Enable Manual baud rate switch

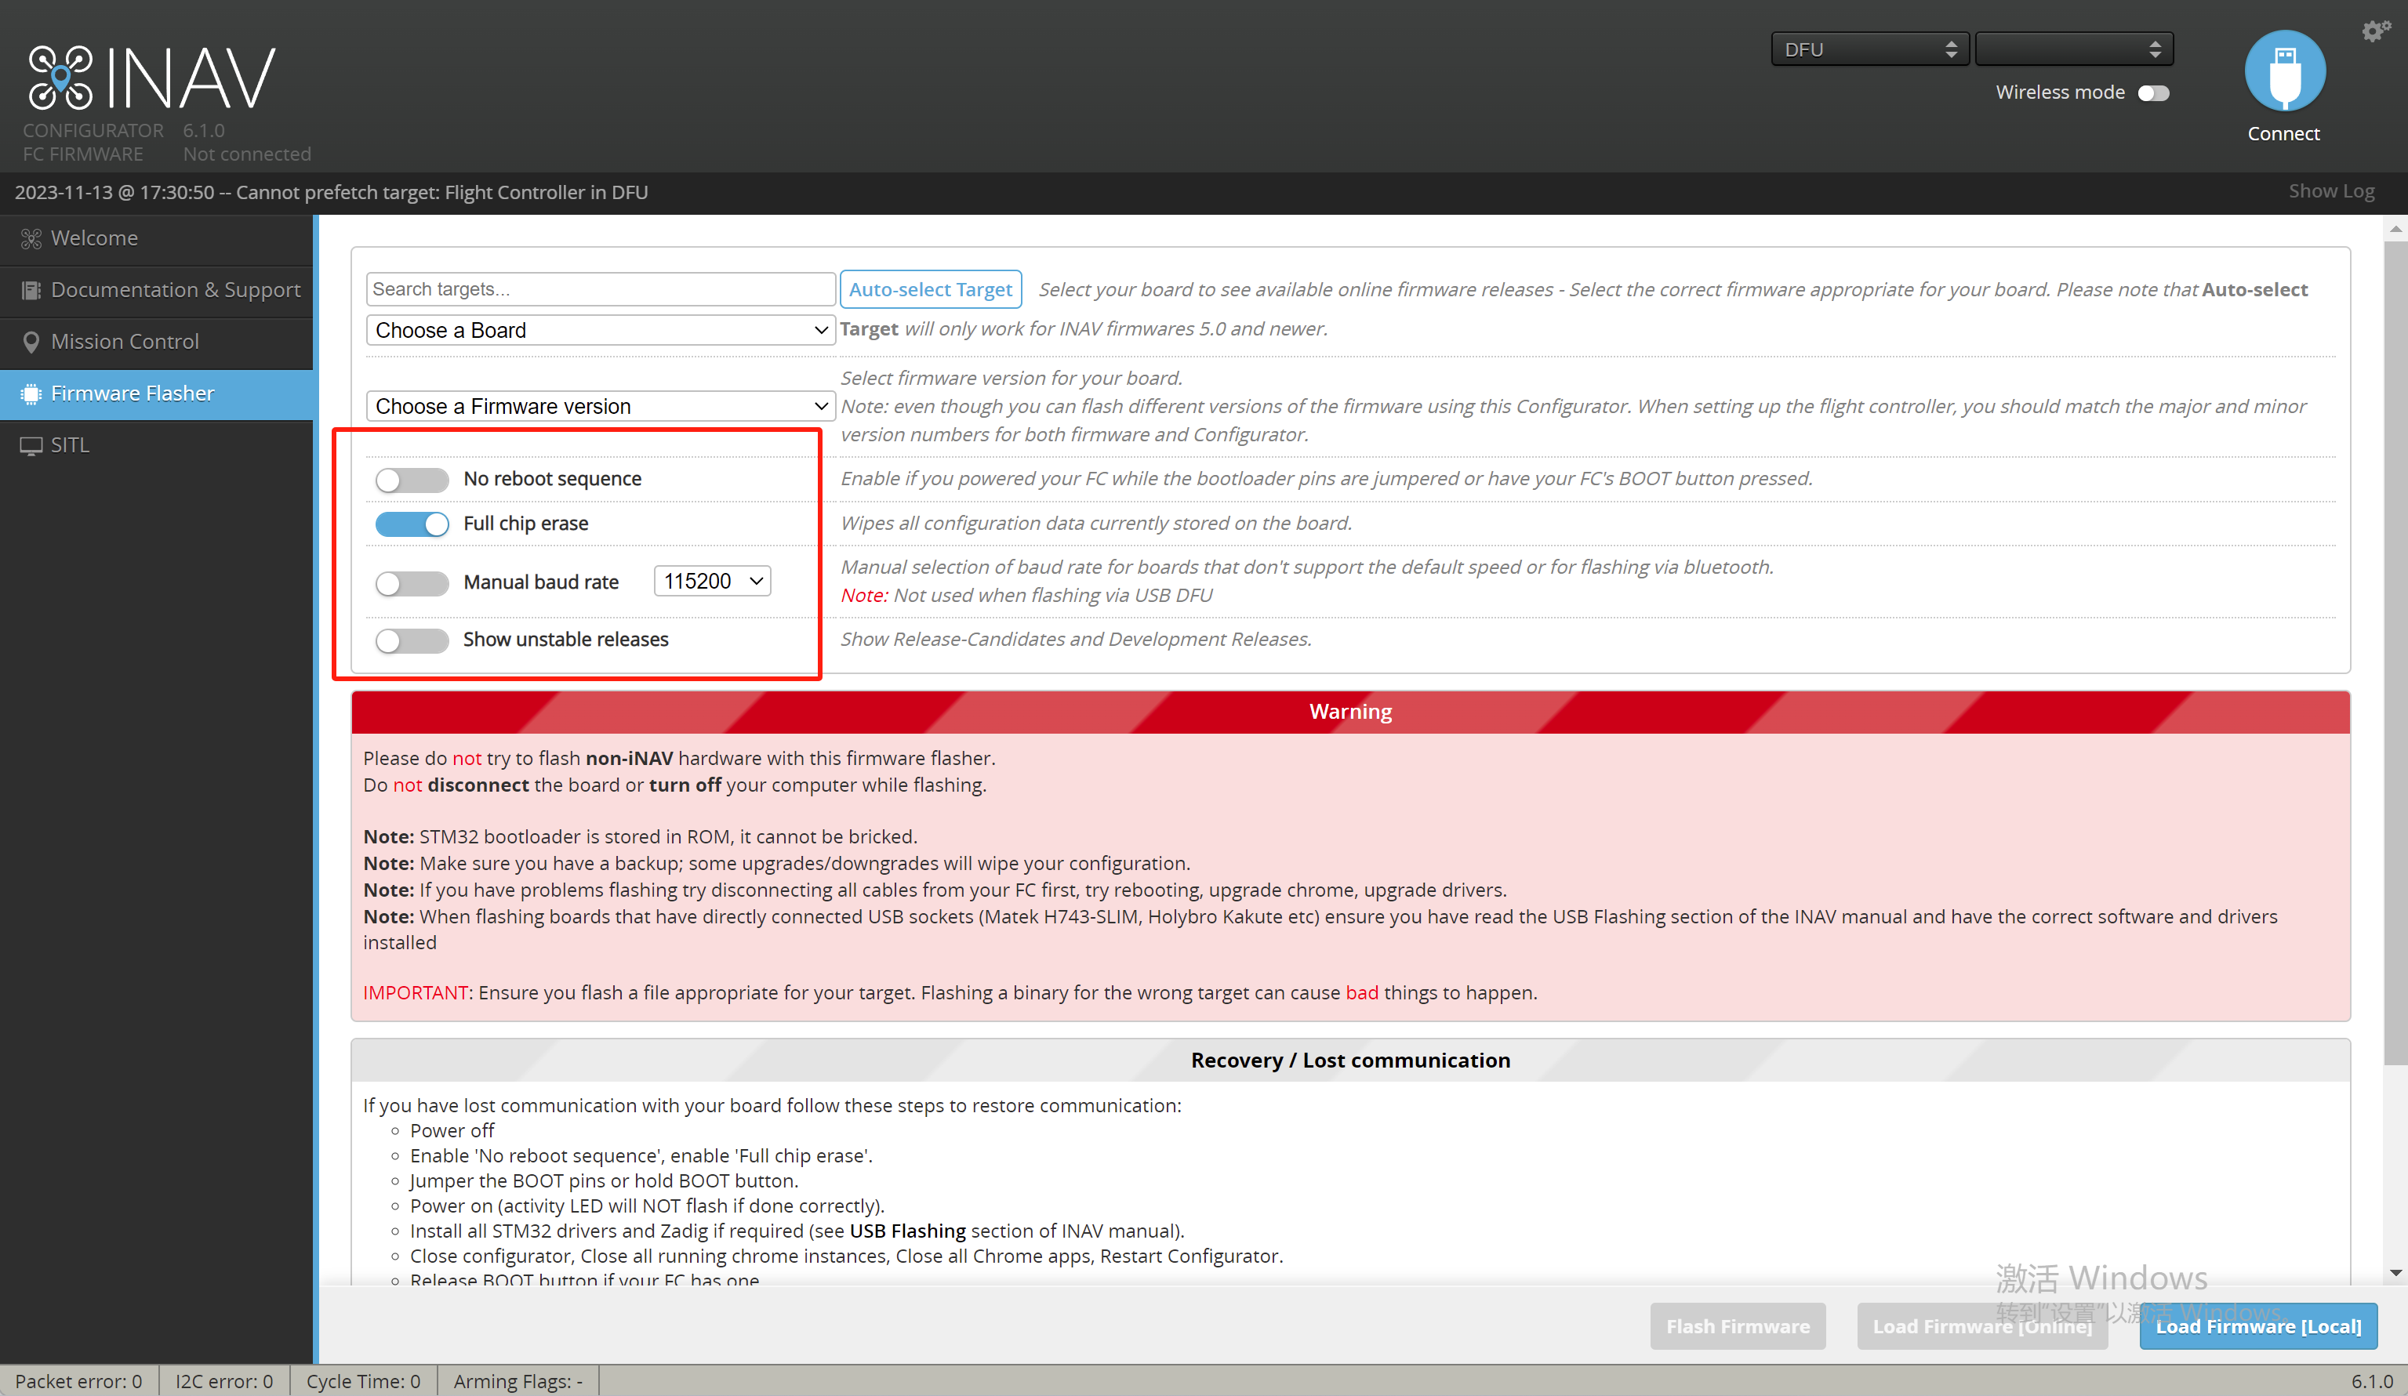tap(412, 583)
